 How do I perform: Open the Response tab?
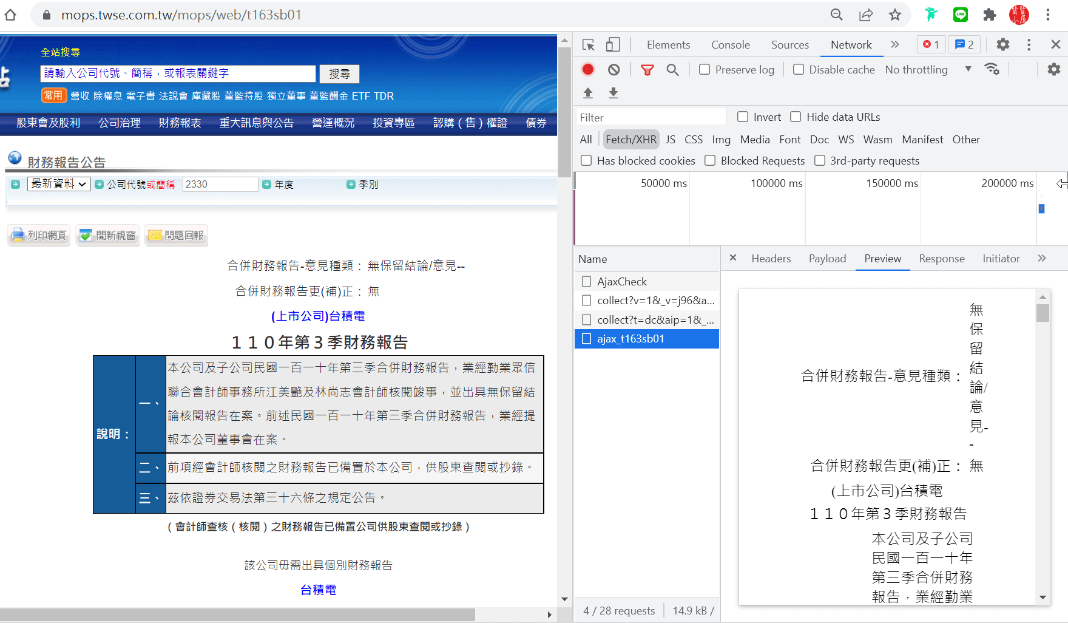[x=942, y=259]
